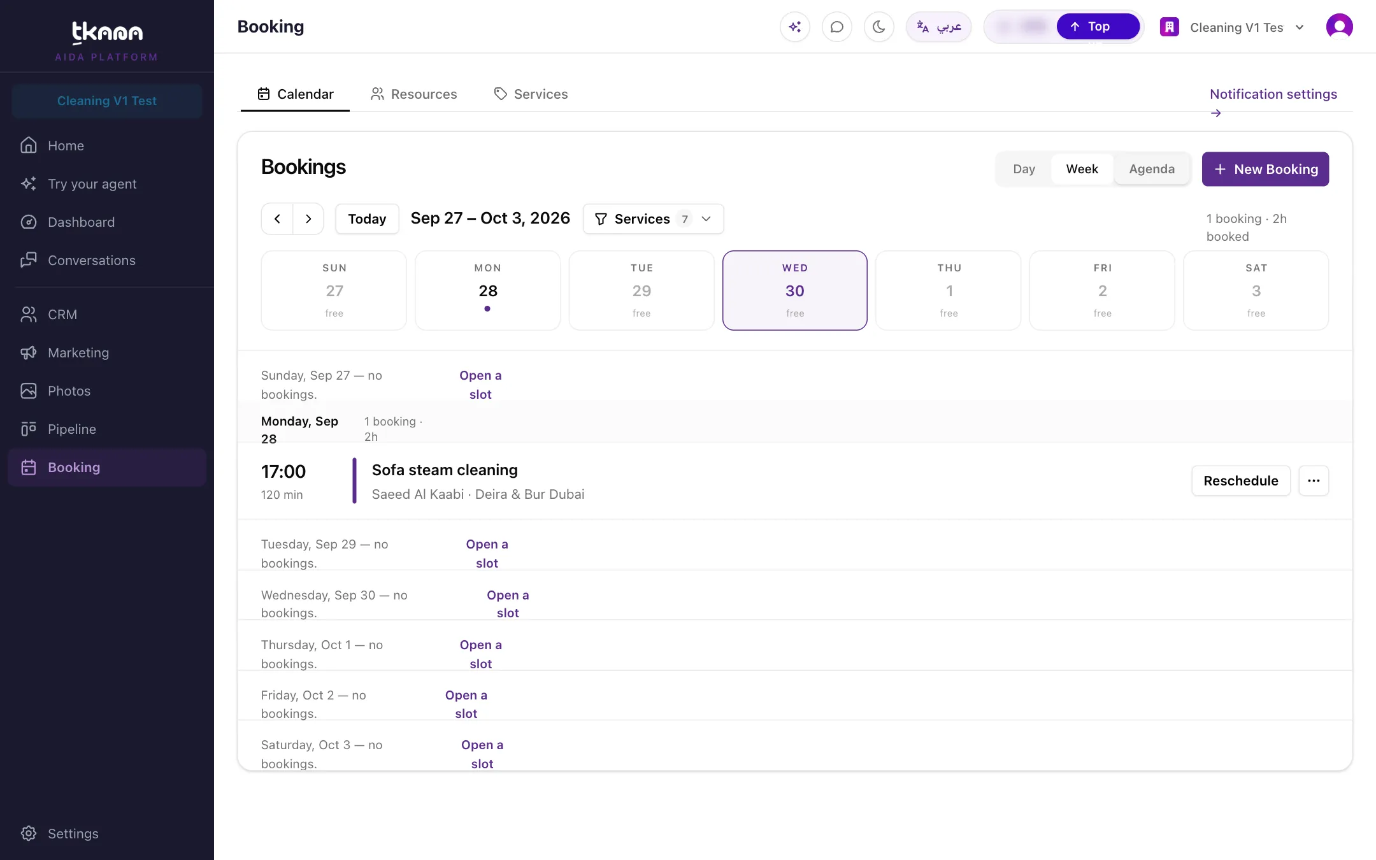This screenshot has width=1376, height=860.
Task: Open Conversations in sidebar
Action: 107,261
